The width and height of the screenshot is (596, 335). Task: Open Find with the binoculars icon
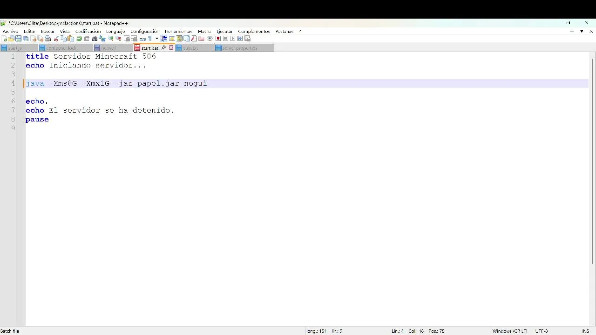click(95, 39)
